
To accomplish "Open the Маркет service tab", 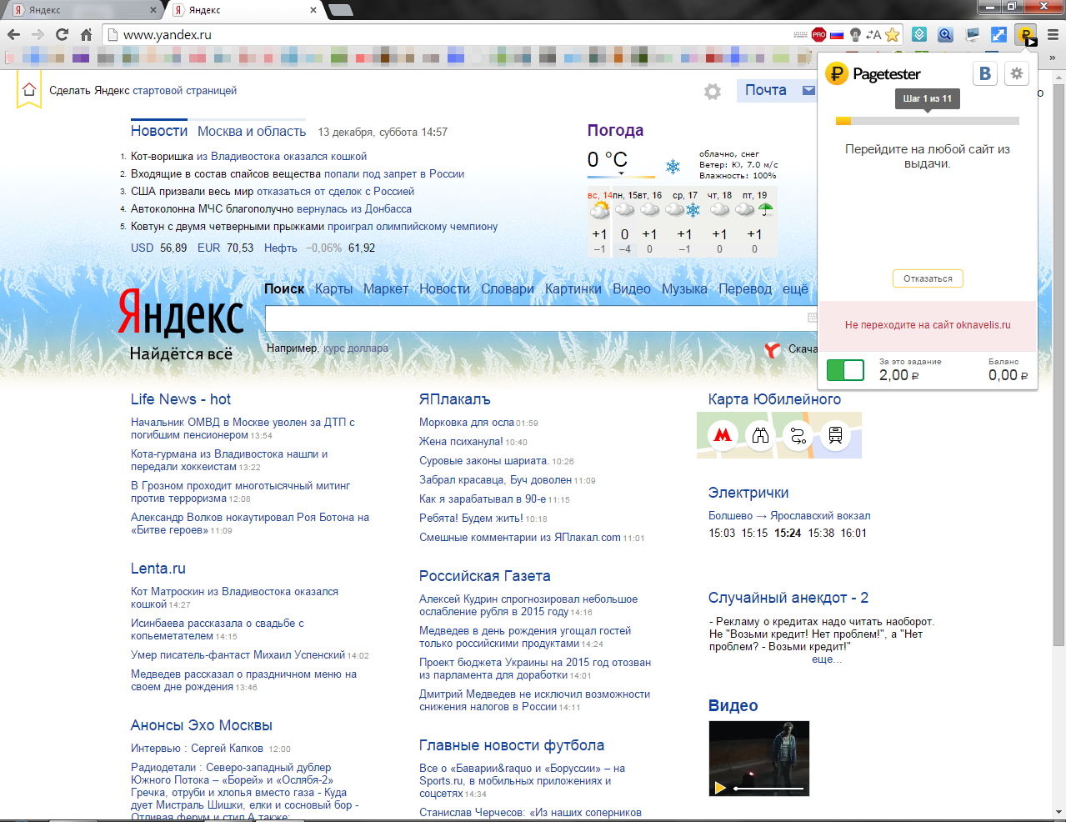I will pos(386,288).
